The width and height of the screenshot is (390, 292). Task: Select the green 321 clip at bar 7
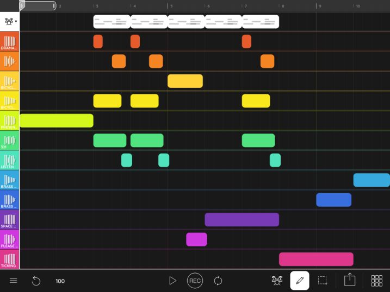[258, 141]
